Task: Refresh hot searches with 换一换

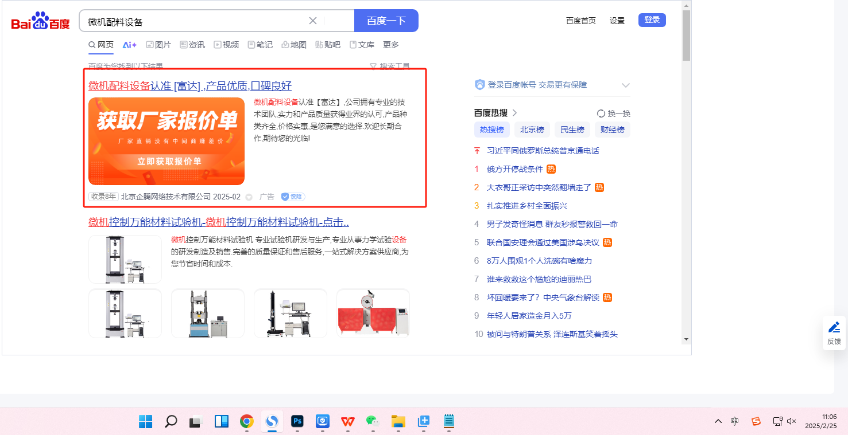Action: [614, 113]
